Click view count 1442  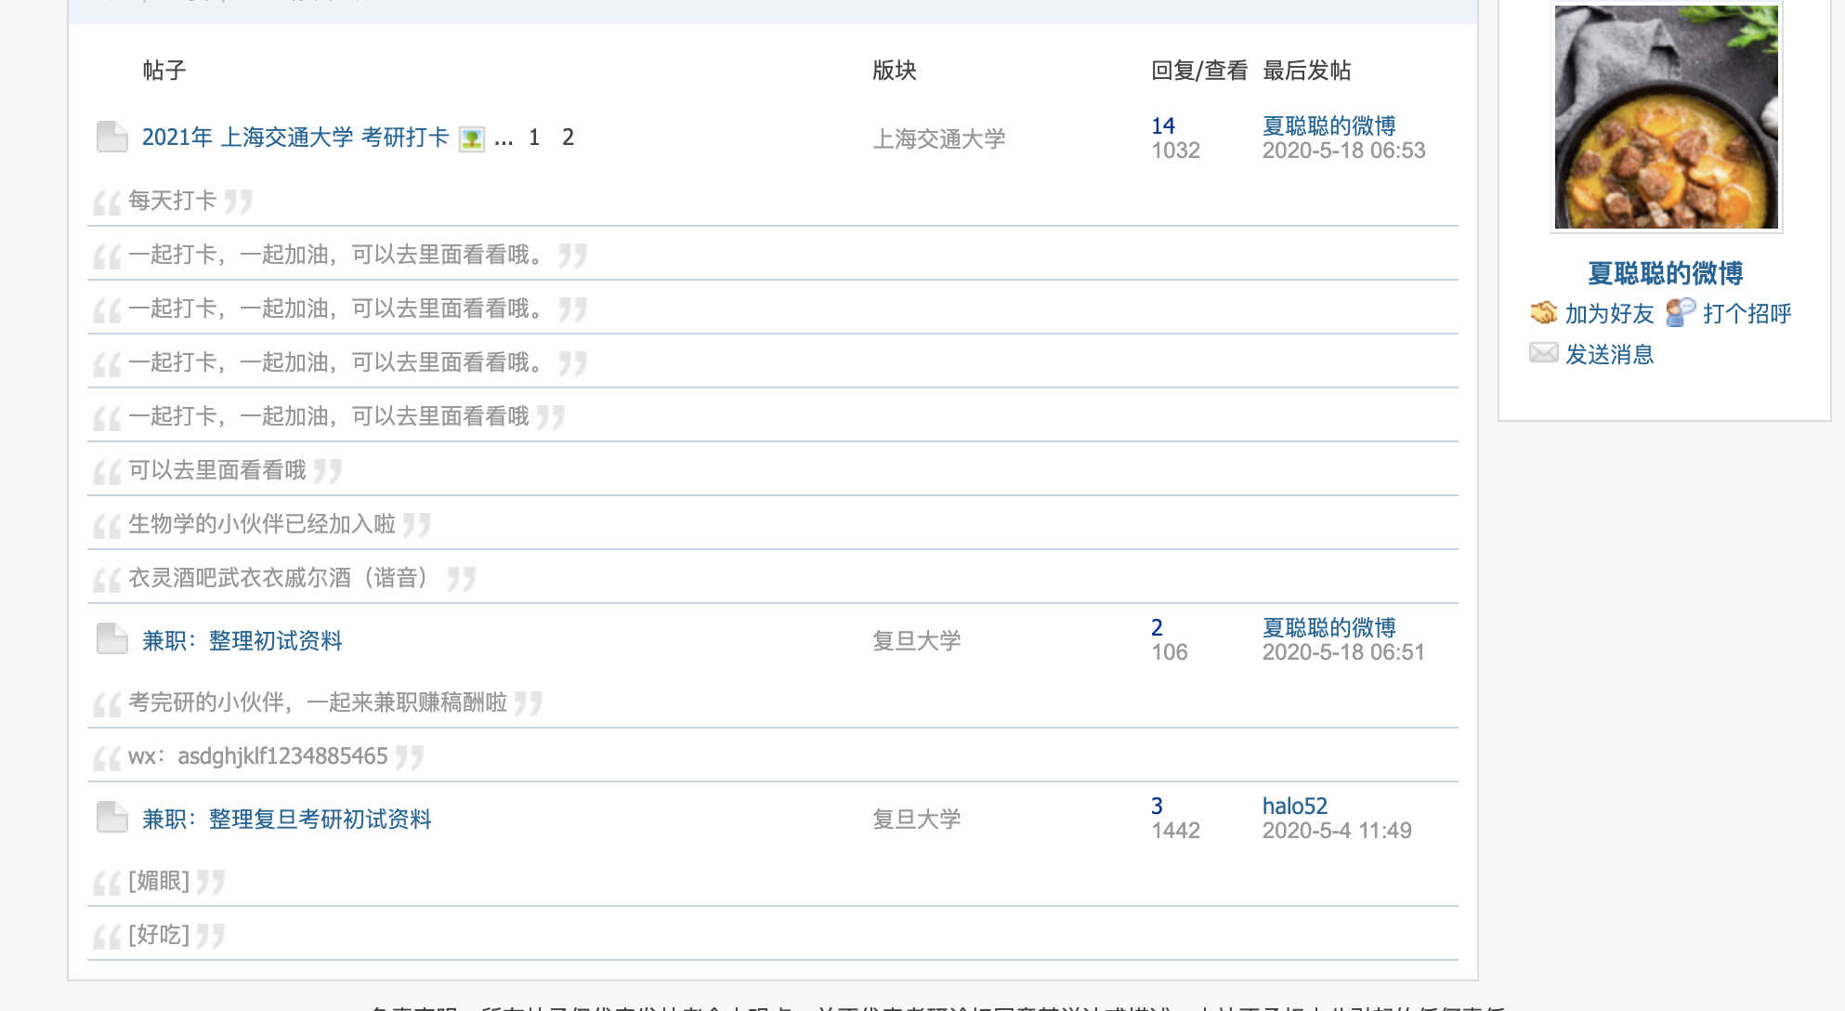(1176, 830)
